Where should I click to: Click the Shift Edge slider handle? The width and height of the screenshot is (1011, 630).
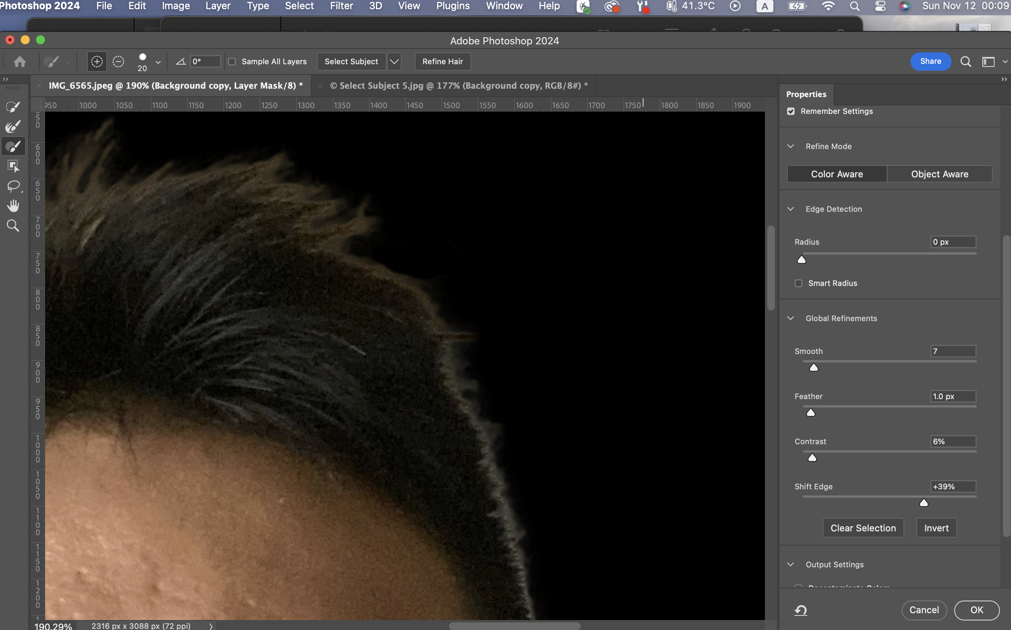(924, 503)
